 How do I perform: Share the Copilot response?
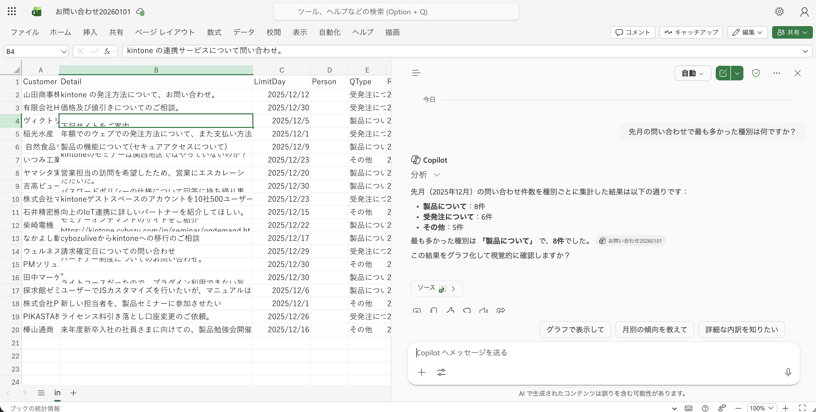point(500,311)
